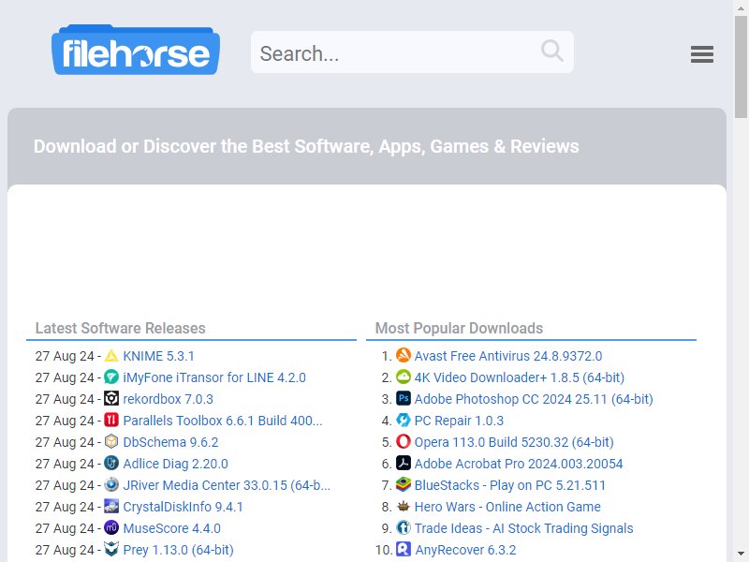
Task: Open 4K Video Downloader+ 1.8.5 link
Action: pyautogui.click(x=520, y=377)
